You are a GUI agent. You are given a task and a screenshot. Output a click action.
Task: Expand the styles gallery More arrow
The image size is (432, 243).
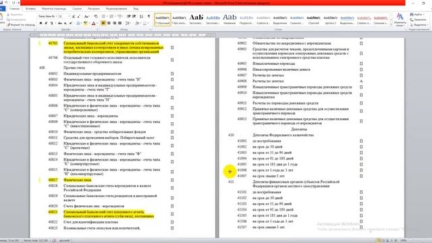391,24
